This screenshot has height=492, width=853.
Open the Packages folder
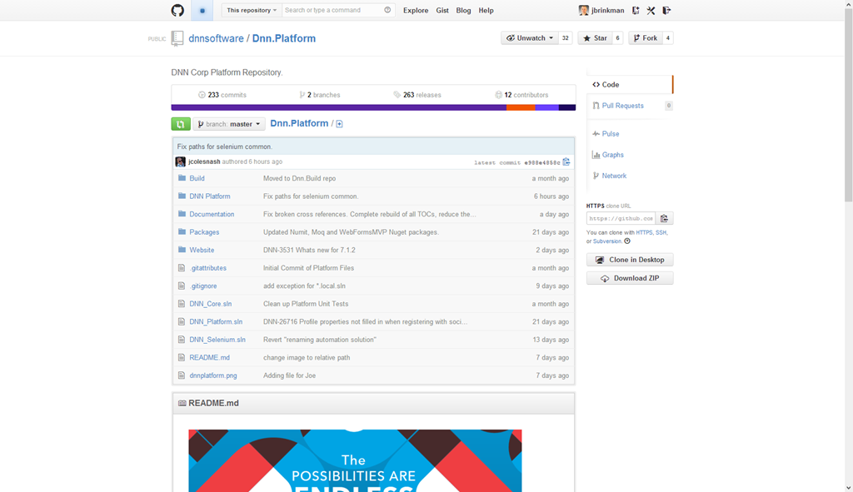pos(204,232)
